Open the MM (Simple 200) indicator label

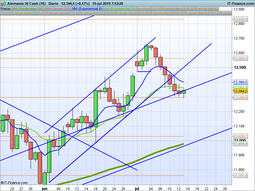click(x=58, y=9)
